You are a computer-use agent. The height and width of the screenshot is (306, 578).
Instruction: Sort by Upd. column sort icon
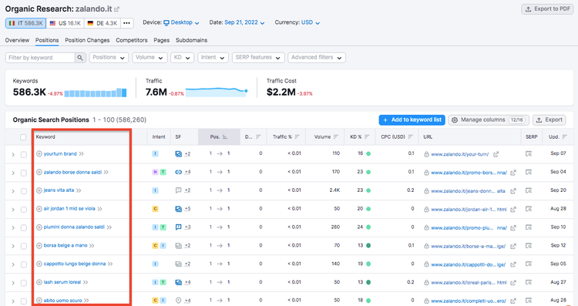tap(564, 136)
